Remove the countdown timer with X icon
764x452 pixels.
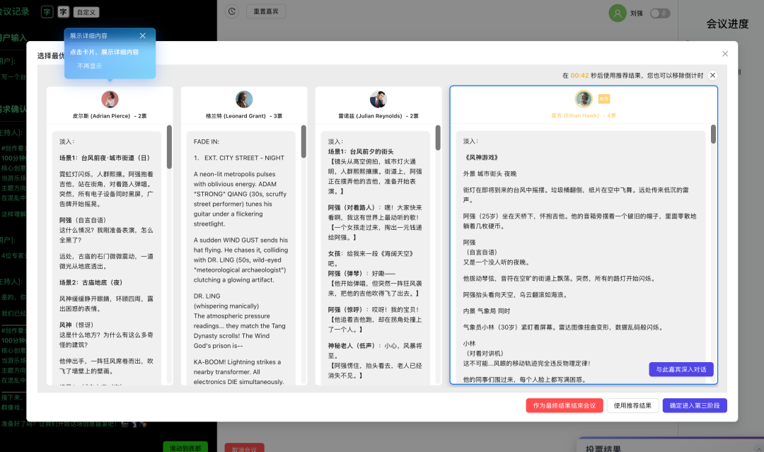[712, 76]
